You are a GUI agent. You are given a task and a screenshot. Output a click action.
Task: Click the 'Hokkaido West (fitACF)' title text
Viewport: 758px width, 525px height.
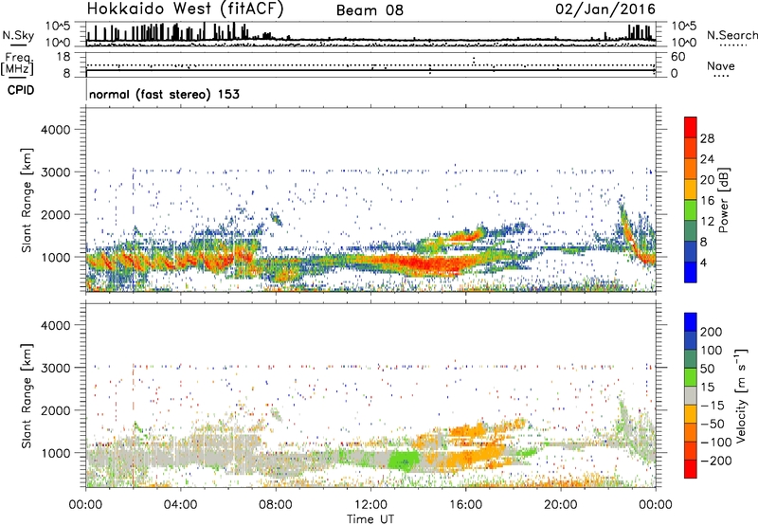185,9
